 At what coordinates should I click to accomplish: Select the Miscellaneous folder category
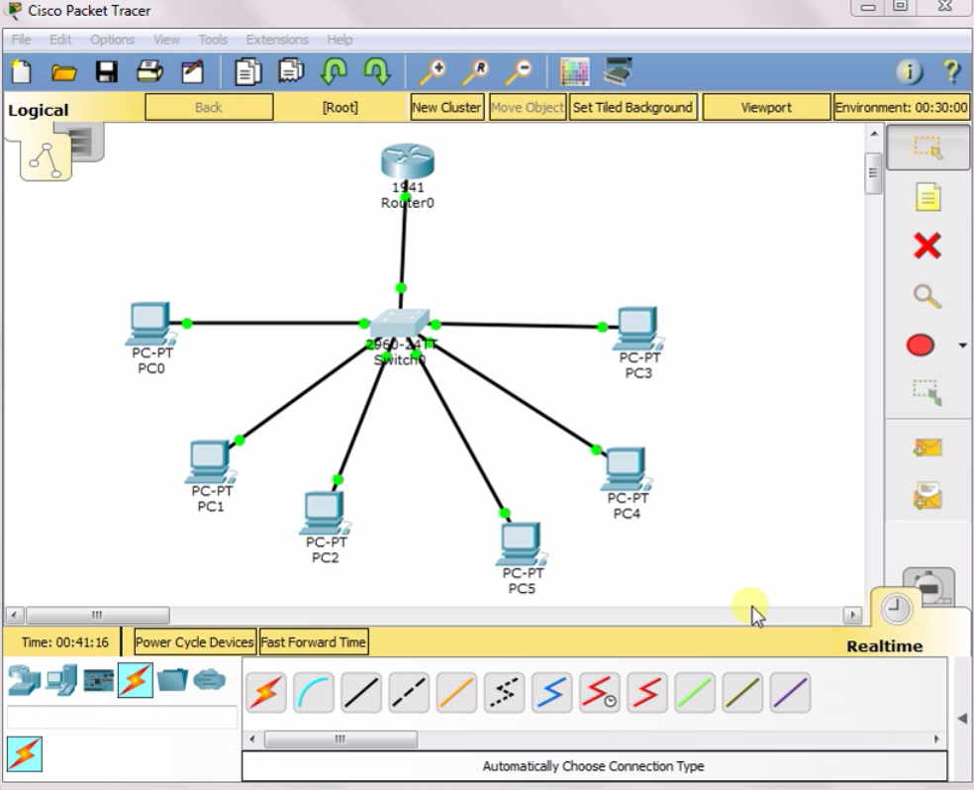pos(172,680)
